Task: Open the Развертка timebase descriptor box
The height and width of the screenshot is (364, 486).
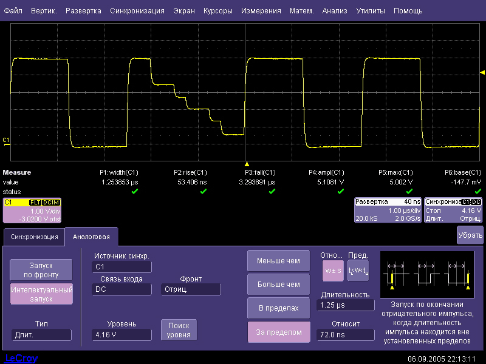Action: tap(388, 210)
